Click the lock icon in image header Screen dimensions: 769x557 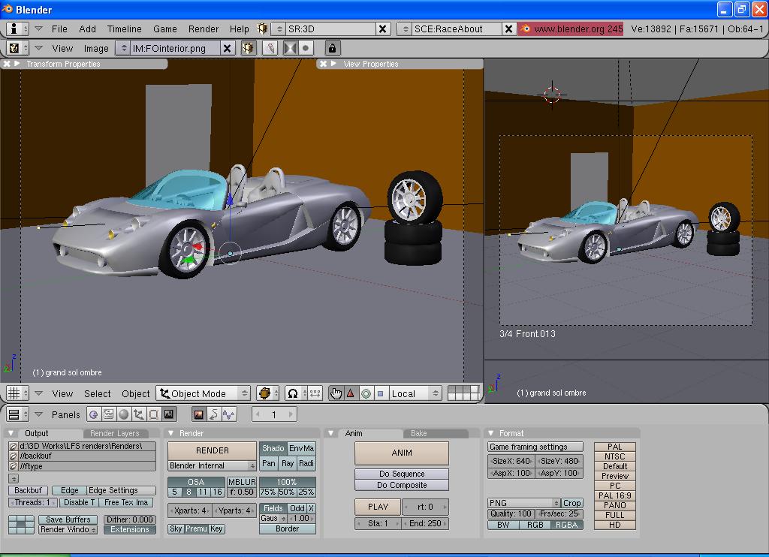332,48
